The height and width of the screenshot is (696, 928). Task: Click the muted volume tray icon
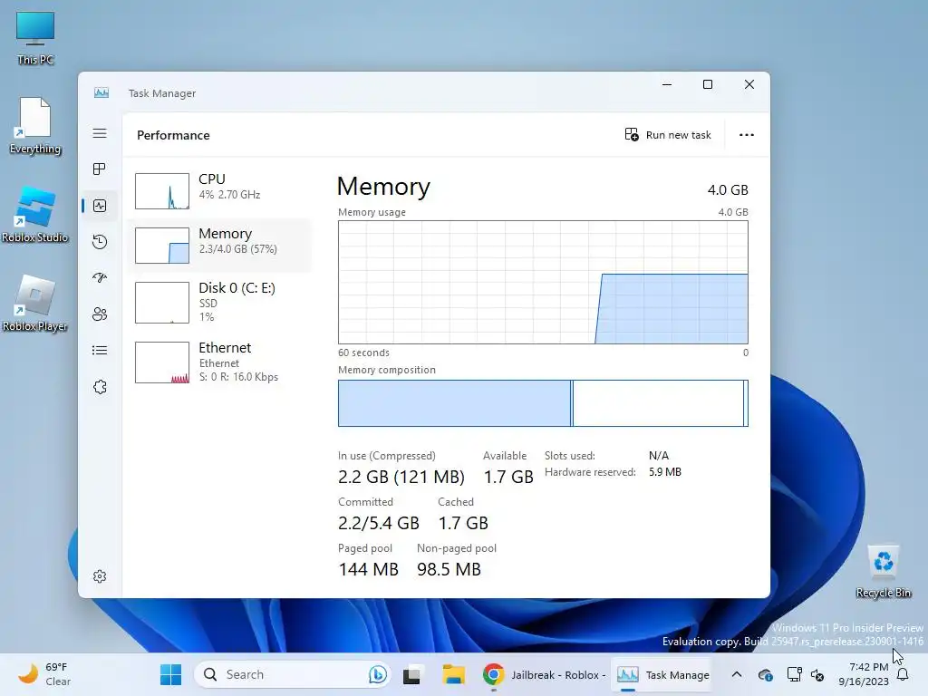[x=817, y=674]
